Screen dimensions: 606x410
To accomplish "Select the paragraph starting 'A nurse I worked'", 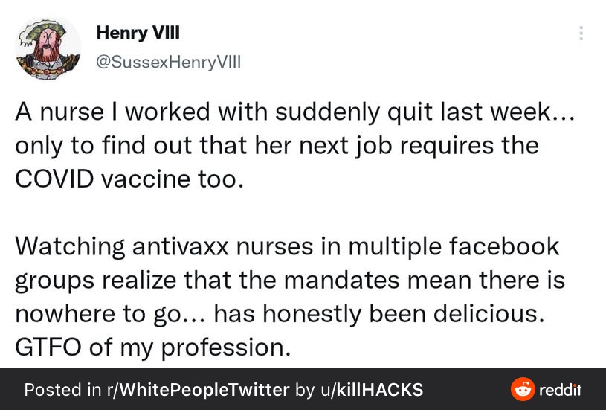I will 295,145.
